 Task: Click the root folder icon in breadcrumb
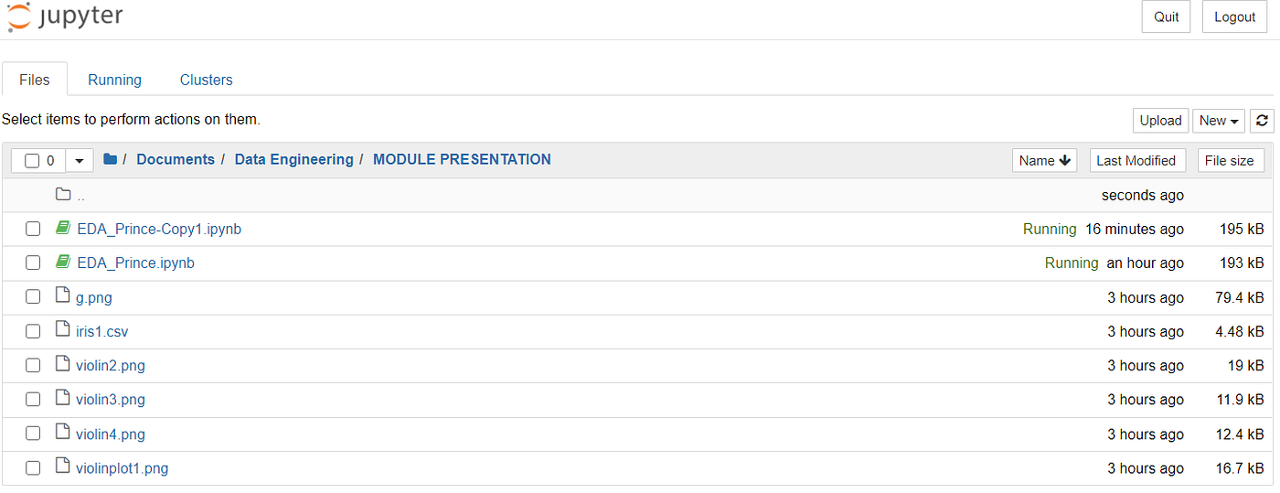111,159
